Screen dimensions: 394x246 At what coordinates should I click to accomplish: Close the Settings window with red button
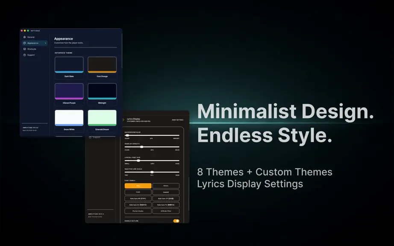[x=22, y=31]
